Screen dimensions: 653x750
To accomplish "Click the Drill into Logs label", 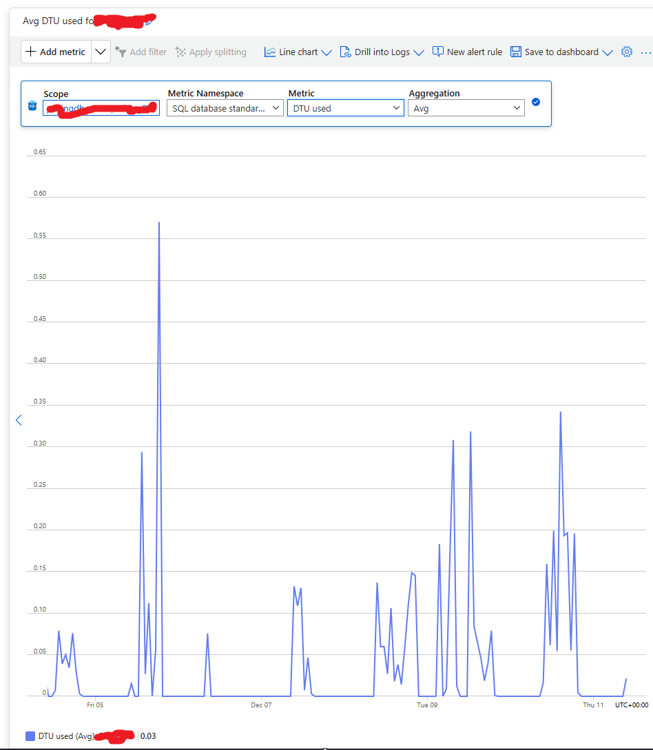I will point(382,52).
